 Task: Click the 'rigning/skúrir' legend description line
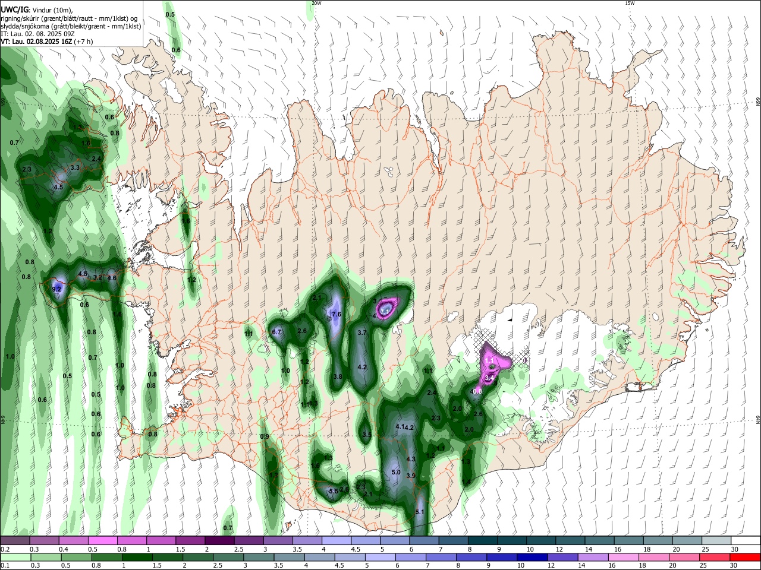(x=69, y=18)
